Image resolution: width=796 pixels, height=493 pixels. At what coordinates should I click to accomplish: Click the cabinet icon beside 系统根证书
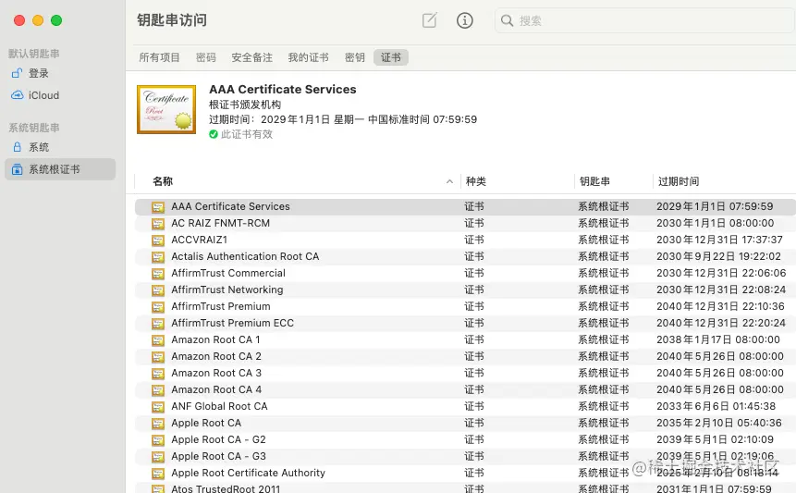click(17, 169)
